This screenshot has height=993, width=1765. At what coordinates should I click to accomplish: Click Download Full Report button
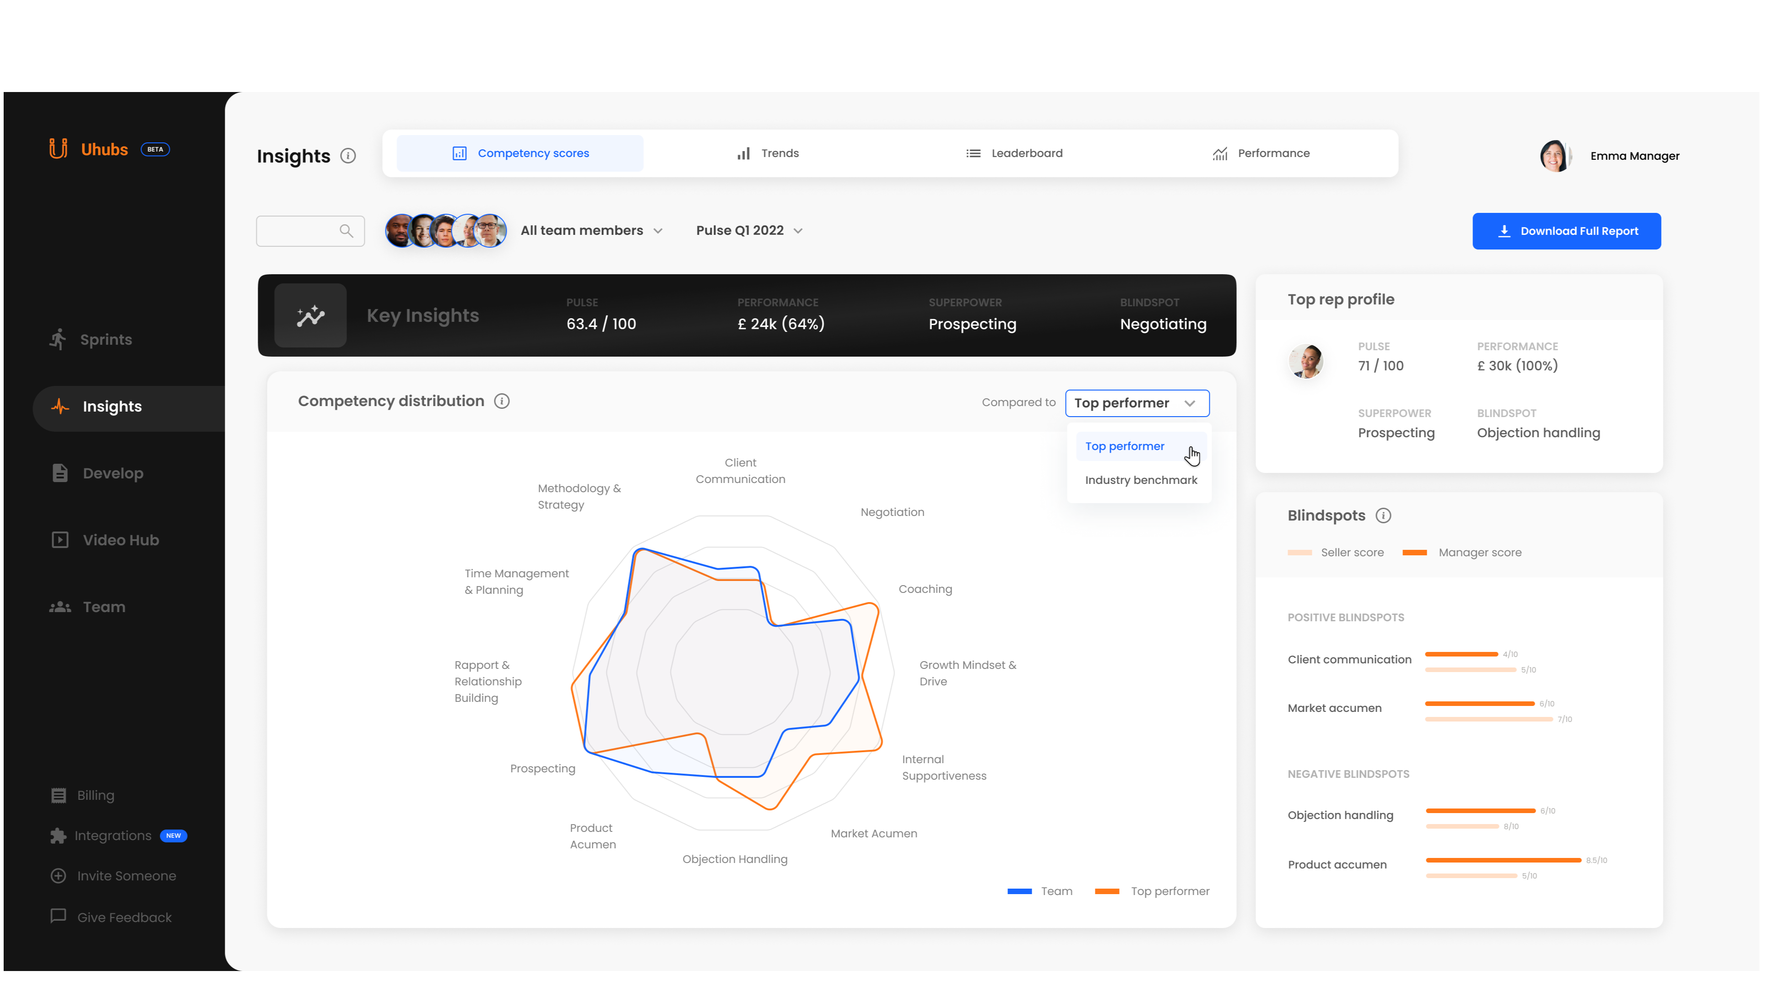1566,231
